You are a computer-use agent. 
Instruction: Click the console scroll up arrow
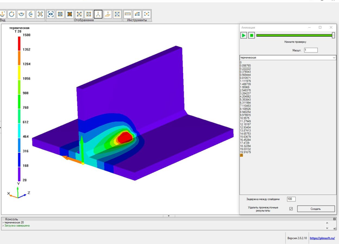coord(327,223)
